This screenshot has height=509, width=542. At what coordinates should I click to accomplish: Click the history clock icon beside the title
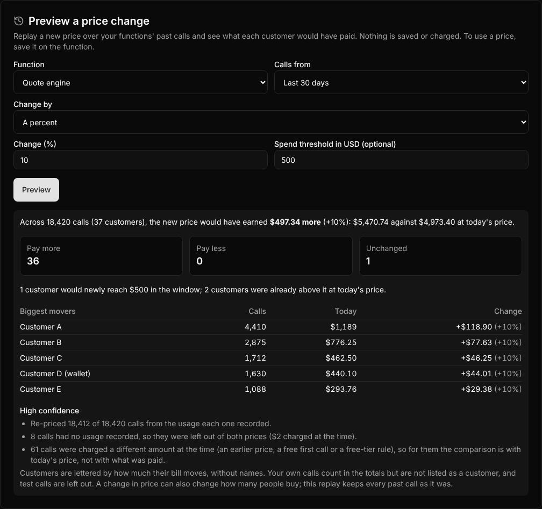tap(19, 21)
